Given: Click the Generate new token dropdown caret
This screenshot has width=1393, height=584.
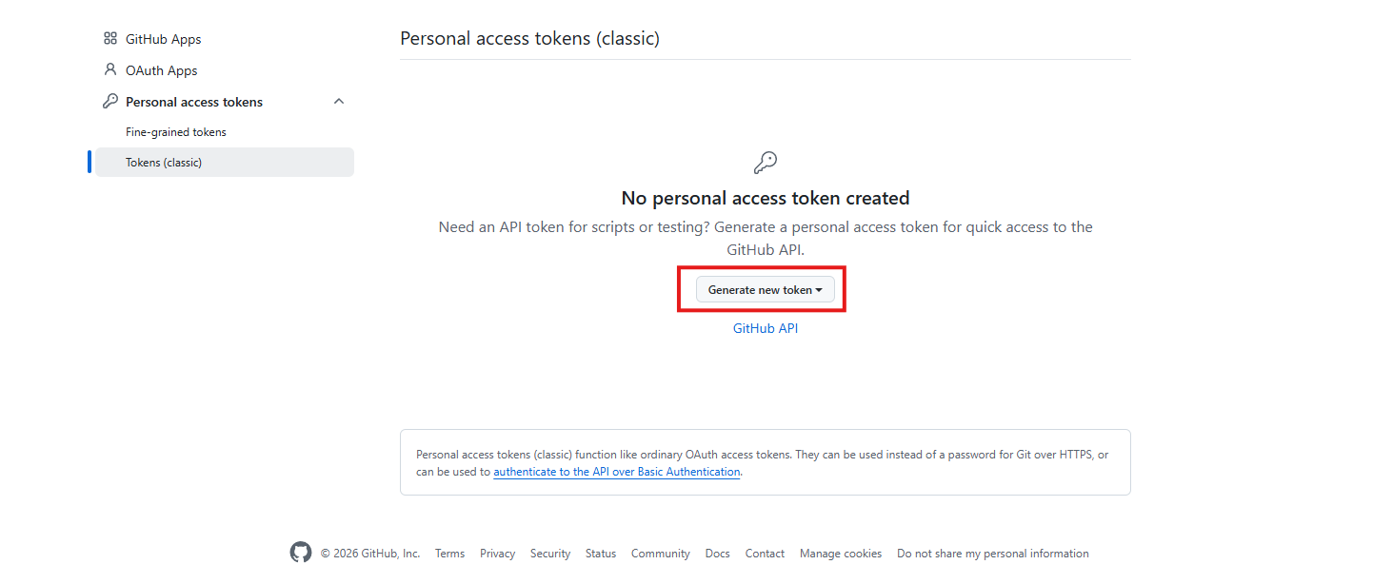Looking at the screenshot, I should point(820,289).
